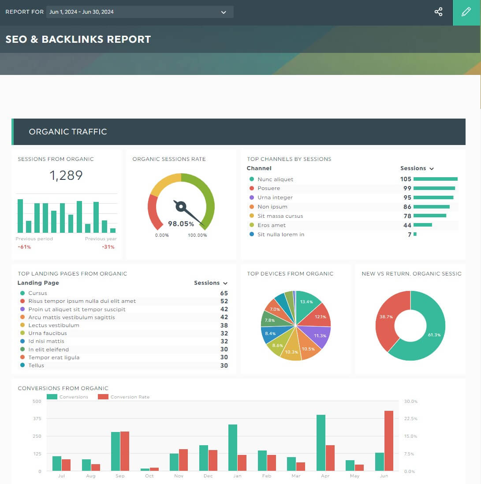Image resolution: width=481 pixels, height=484 pixels.
Task: Click the Landing Page column header
Action: (38, 283)
